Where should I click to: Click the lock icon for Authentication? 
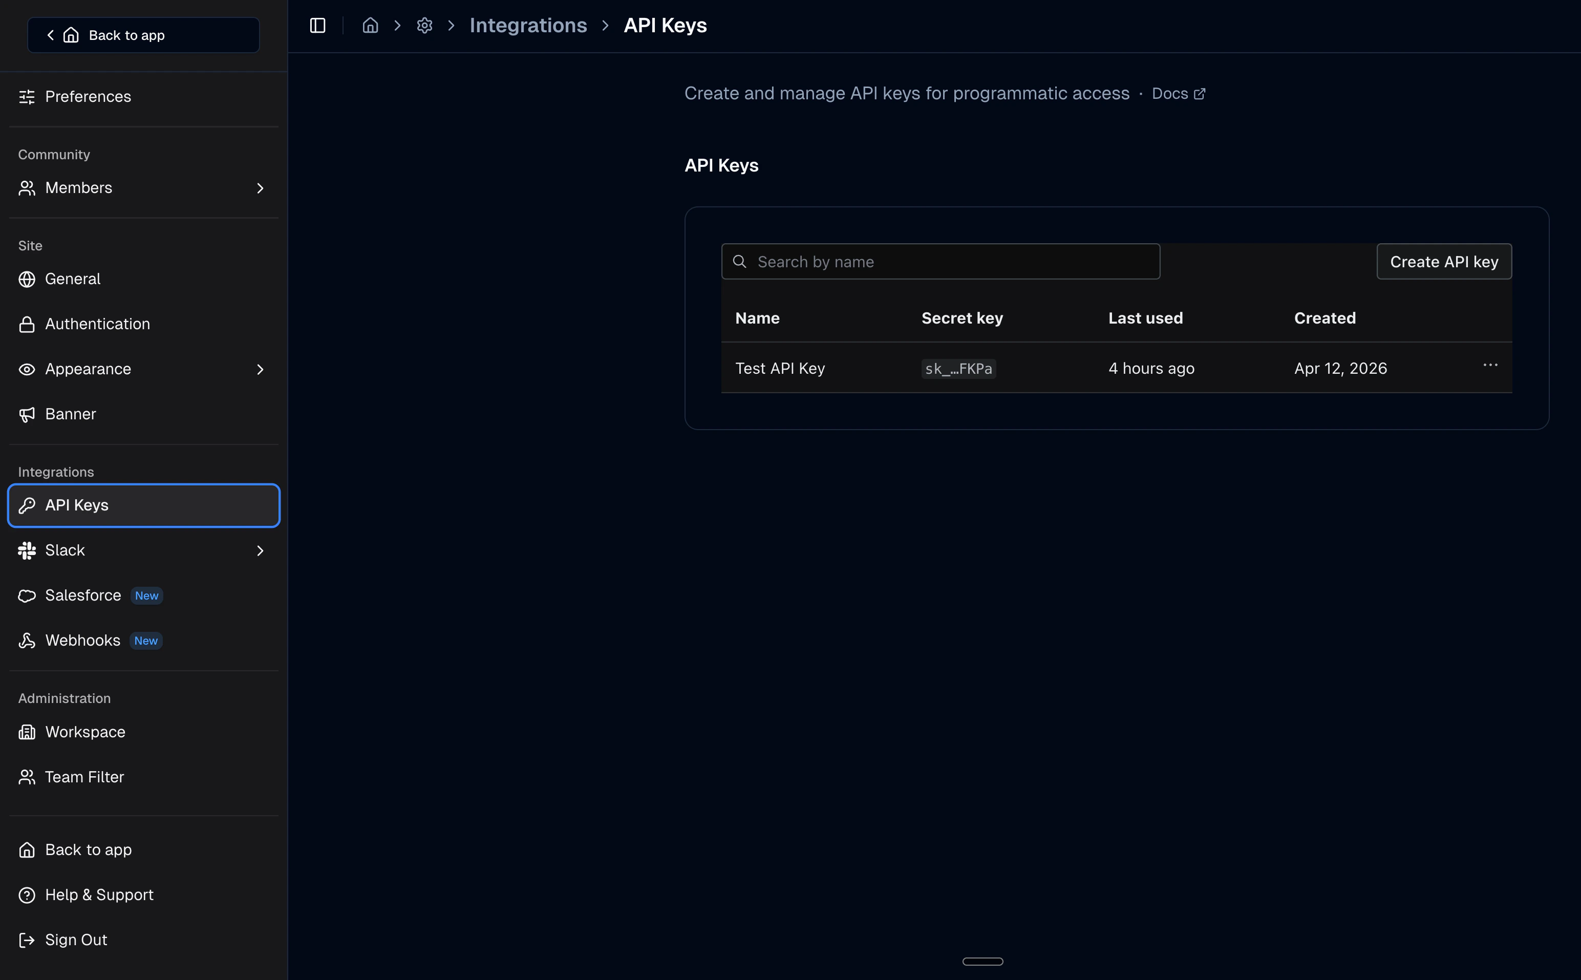tap(27, 324)
